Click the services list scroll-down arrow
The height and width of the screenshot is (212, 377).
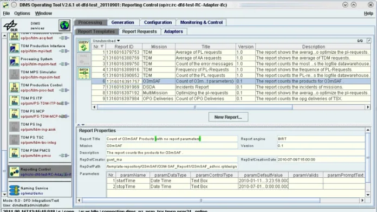point(4,194)
